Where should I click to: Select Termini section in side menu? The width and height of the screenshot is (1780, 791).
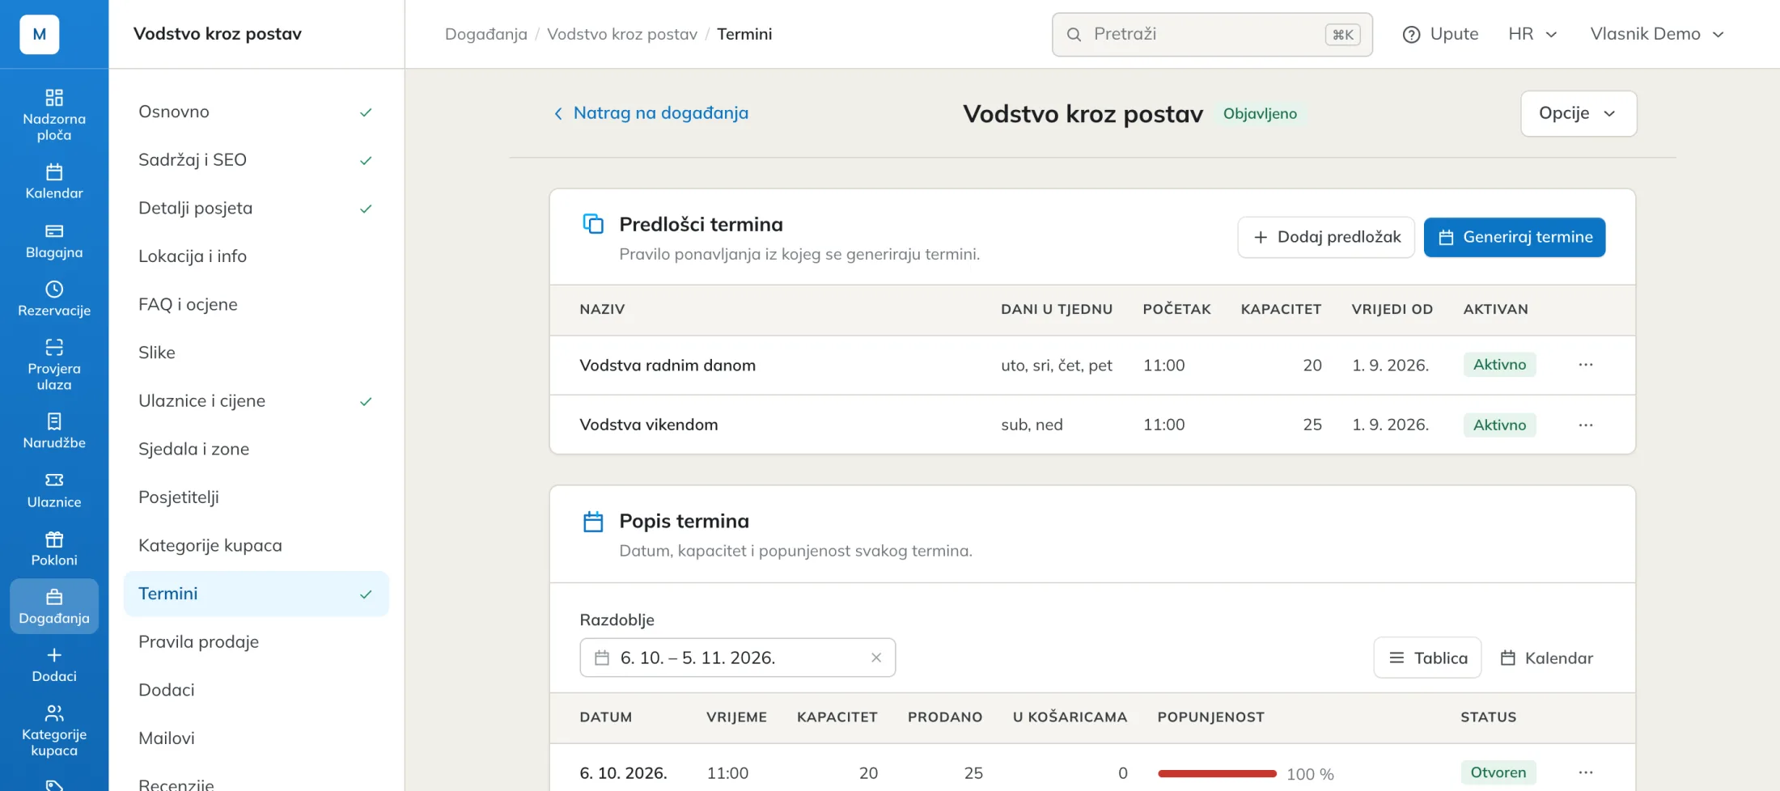click(256, 594)
